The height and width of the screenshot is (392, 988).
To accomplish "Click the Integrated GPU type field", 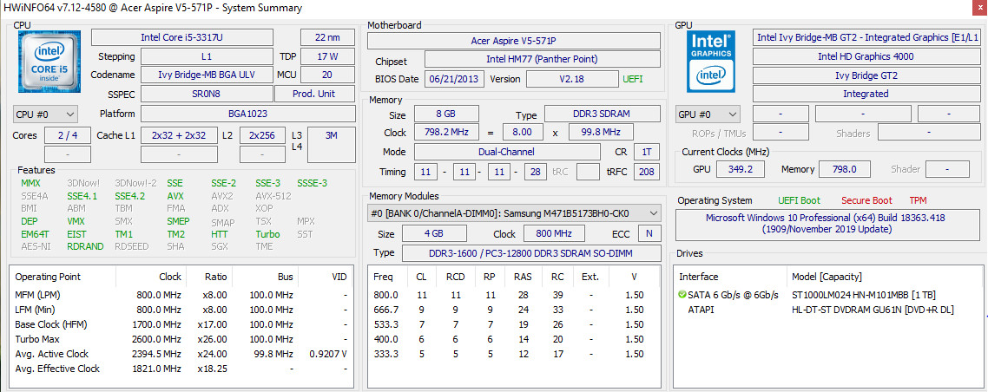I will pyautogui.click(x=866, y=94).
